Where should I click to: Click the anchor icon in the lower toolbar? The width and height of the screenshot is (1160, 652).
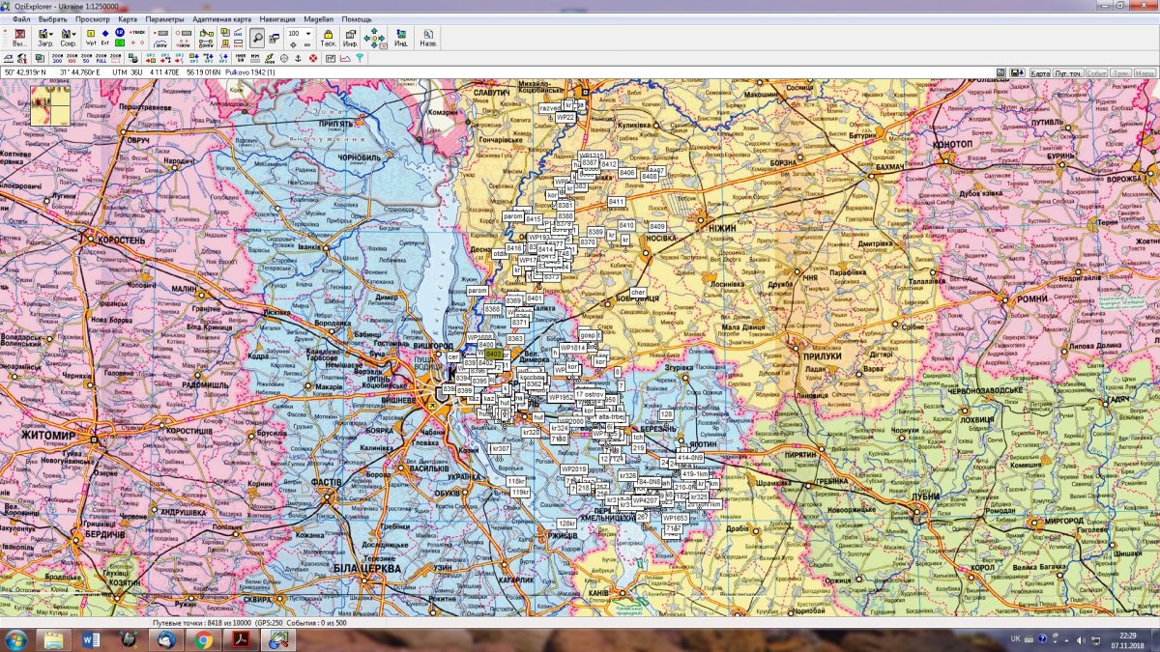click(298, 58)
